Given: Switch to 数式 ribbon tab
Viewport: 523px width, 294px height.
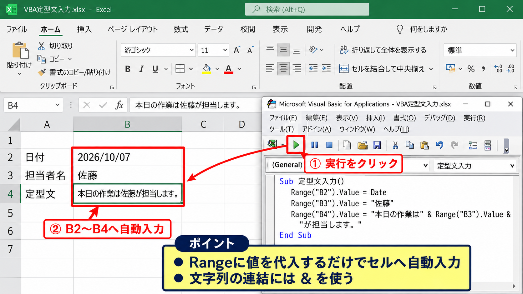Looking at the screenshot, I should click(x=181, y=29).
